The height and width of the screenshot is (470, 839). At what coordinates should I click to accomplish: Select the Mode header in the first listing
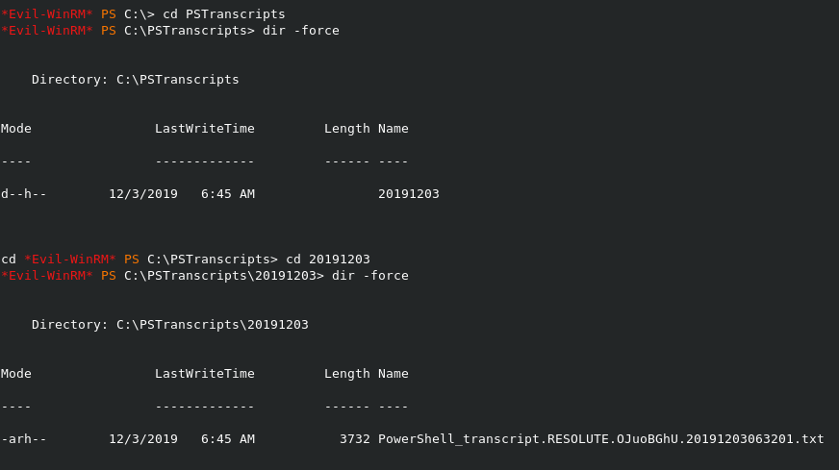[16, 129]
